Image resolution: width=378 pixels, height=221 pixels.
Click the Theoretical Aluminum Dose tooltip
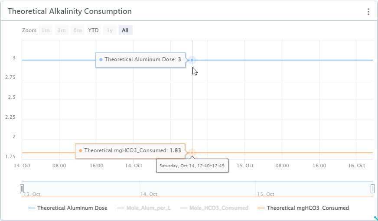[x=141, y=60]
